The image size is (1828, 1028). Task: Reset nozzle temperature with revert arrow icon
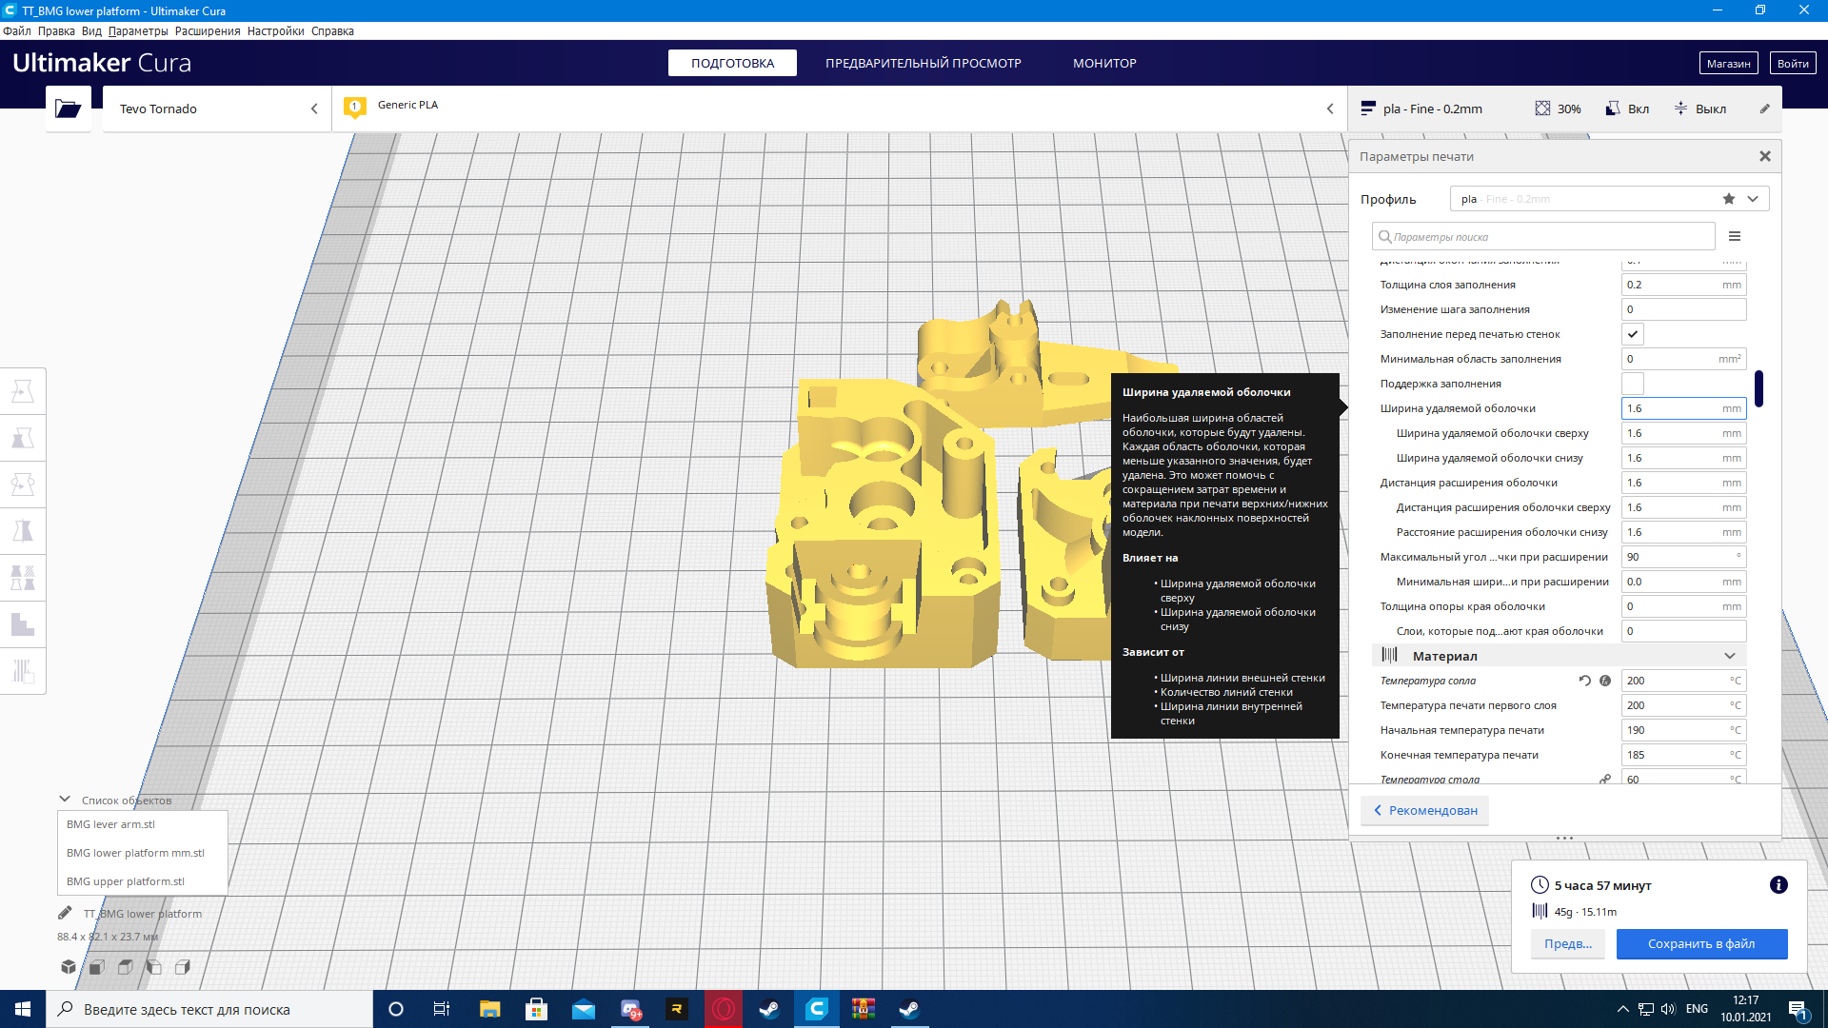(1585, 681)
